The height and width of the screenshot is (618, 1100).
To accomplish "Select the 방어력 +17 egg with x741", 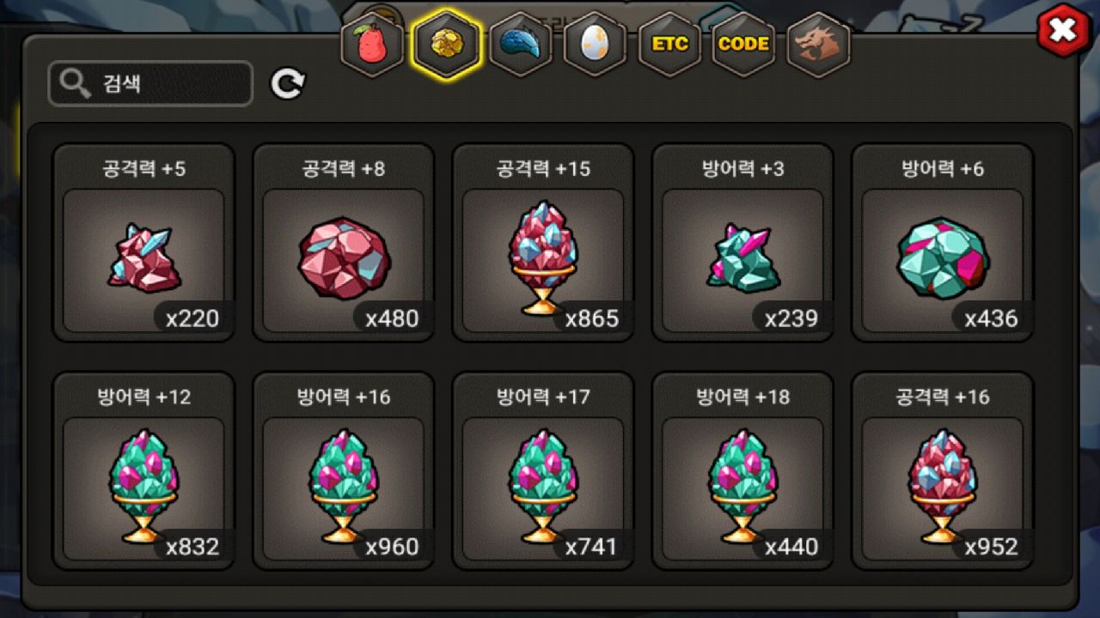I will pos(543,470).
